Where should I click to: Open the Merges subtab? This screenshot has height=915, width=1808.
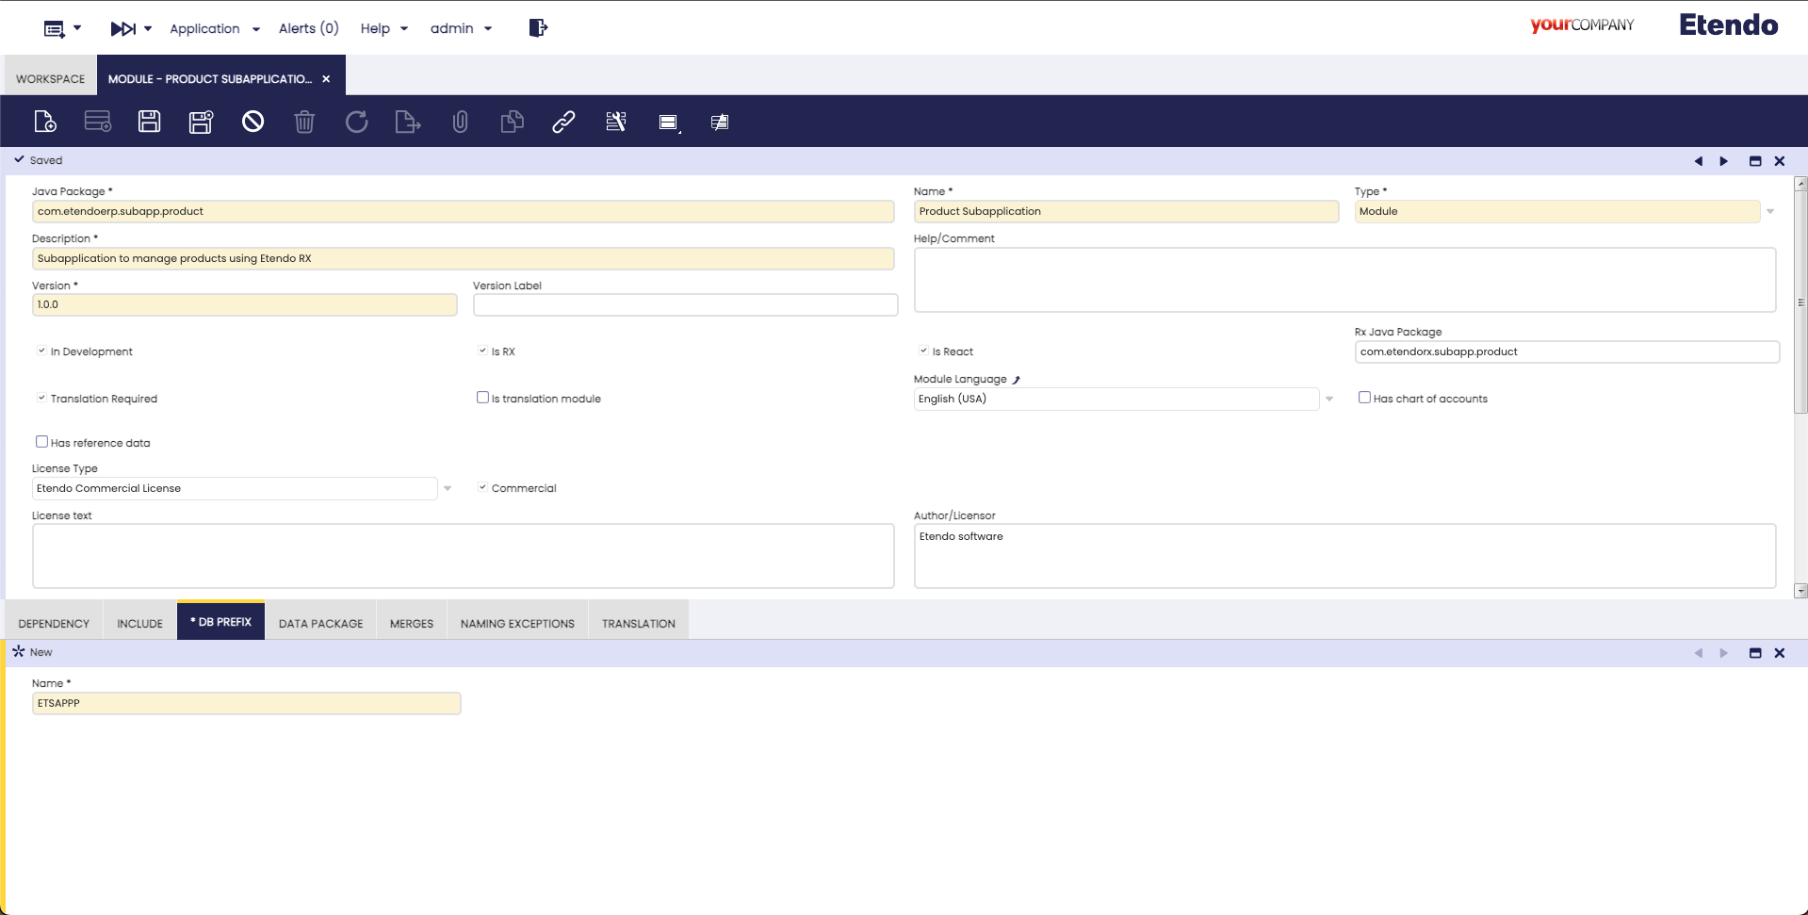click(412, 624)
